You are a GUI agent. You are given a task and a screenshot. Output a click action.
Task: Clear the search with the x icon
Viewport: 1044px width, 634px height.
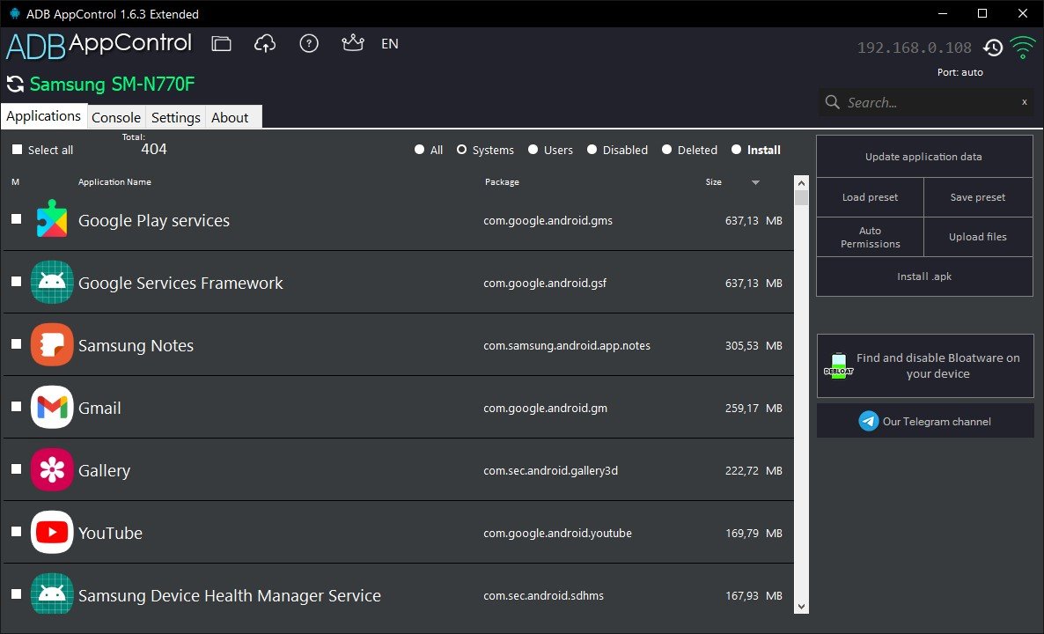1024,102
